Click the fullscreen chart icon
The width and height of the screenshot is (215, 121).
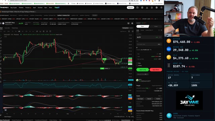pos(133,31)
